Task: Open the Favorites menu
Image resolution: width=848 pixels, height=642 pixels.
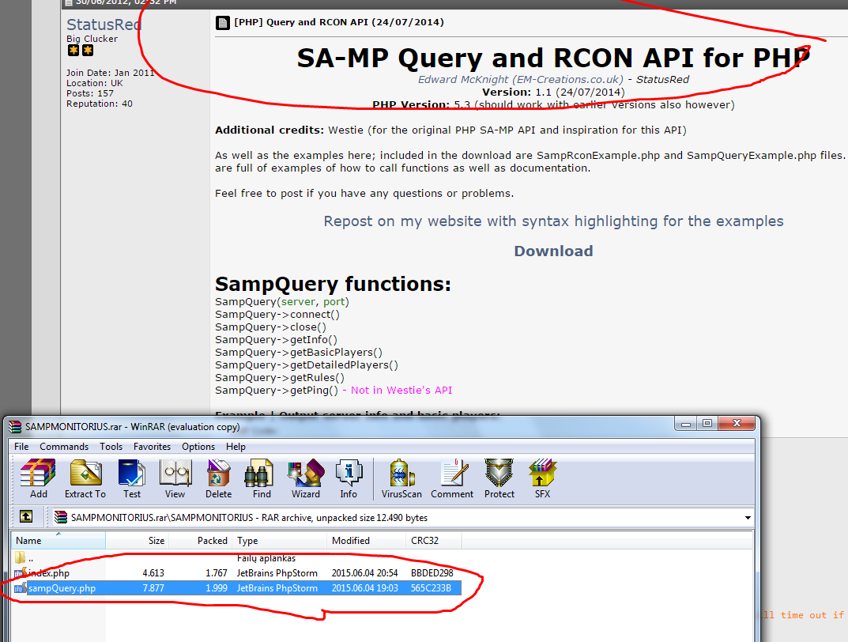Action: click(152, 446)
